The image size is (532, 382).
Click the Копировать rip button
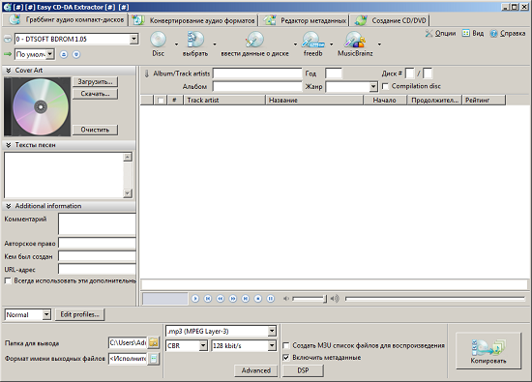click(488, 350)
